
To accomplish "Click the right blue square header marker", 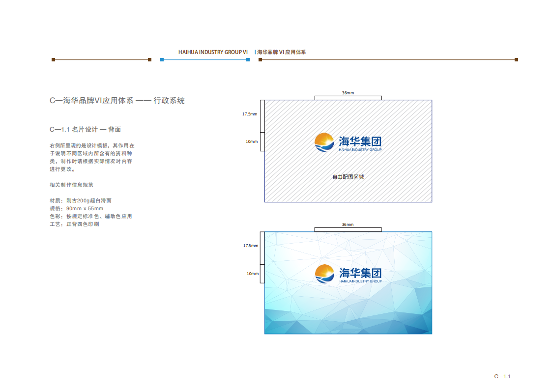I will 248,60.
